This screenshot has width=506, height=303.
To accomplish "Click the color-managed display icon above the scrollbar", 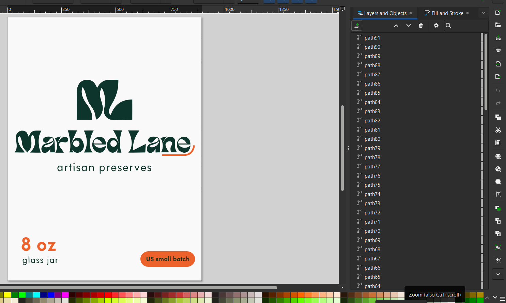I will click(x=342, y=9).
